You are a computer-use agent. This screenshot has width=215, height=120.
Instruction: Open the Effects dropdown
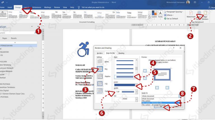169,15
